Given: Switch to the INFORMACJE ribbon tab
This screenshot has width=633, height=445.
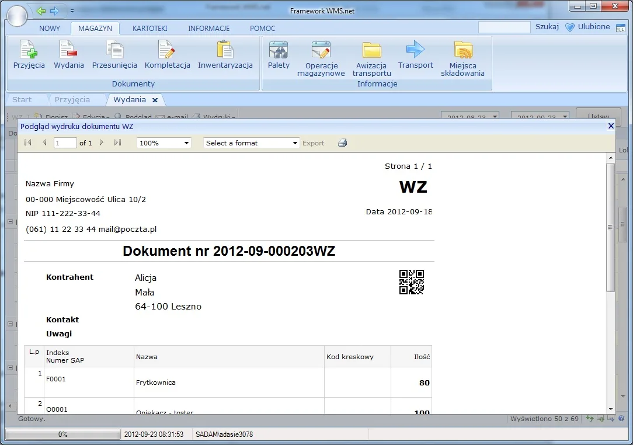Looking at the screenshot, I should 208,28.
